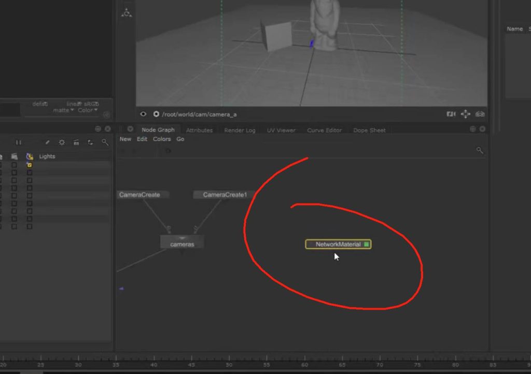Viewport: 531px width, 374px height.
Task: Open the New menu in Node Graph
Action: tap(125, 139)
